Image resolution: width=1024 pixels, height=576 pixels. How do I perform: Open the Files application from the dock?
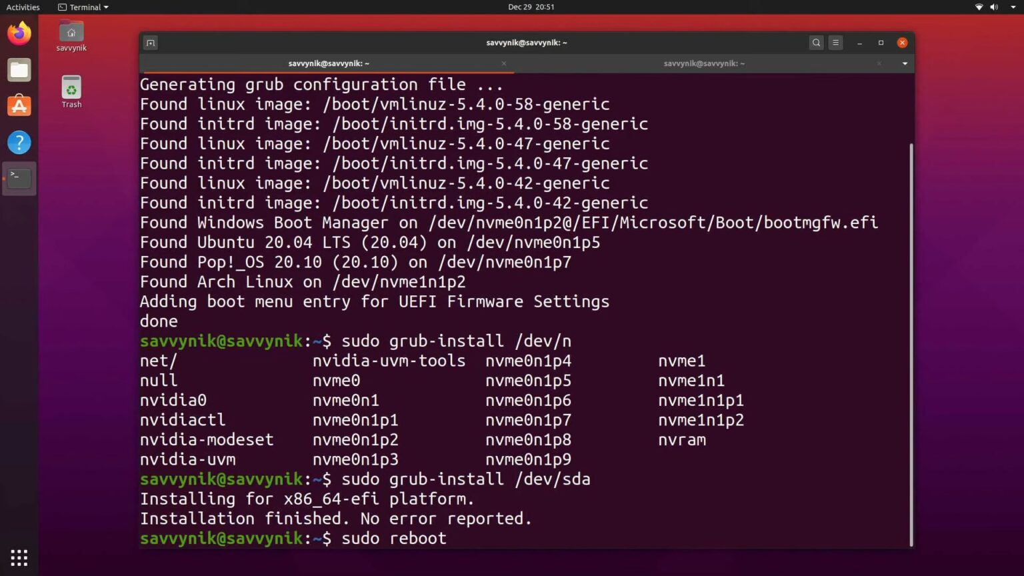(x=19, y=69)
